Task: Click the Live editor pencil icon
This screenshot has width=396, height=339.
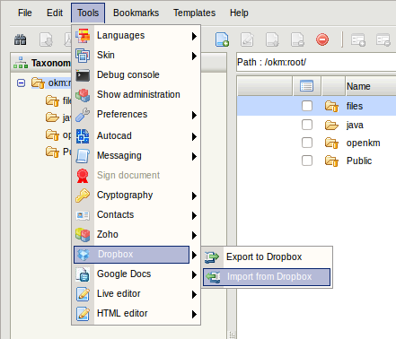Action: click(83, 294)
